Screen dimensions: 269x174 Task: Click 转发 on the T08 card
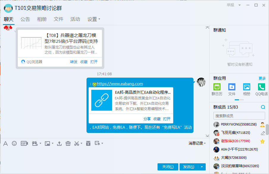pyautogui.click(x=74, y=62)
